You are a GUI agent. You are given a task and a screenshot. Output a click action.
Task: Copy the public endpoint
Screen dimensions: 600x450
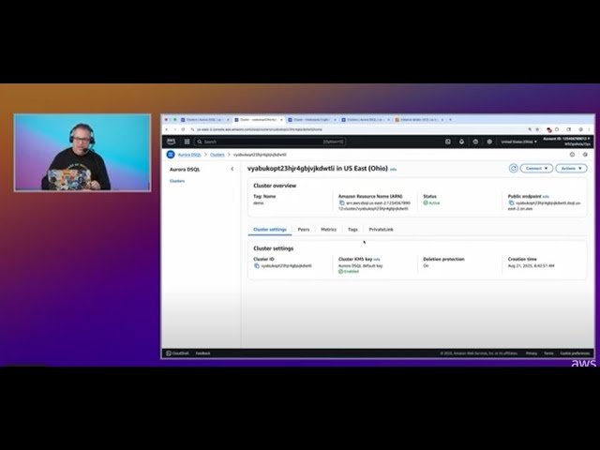tap(511, 202)
